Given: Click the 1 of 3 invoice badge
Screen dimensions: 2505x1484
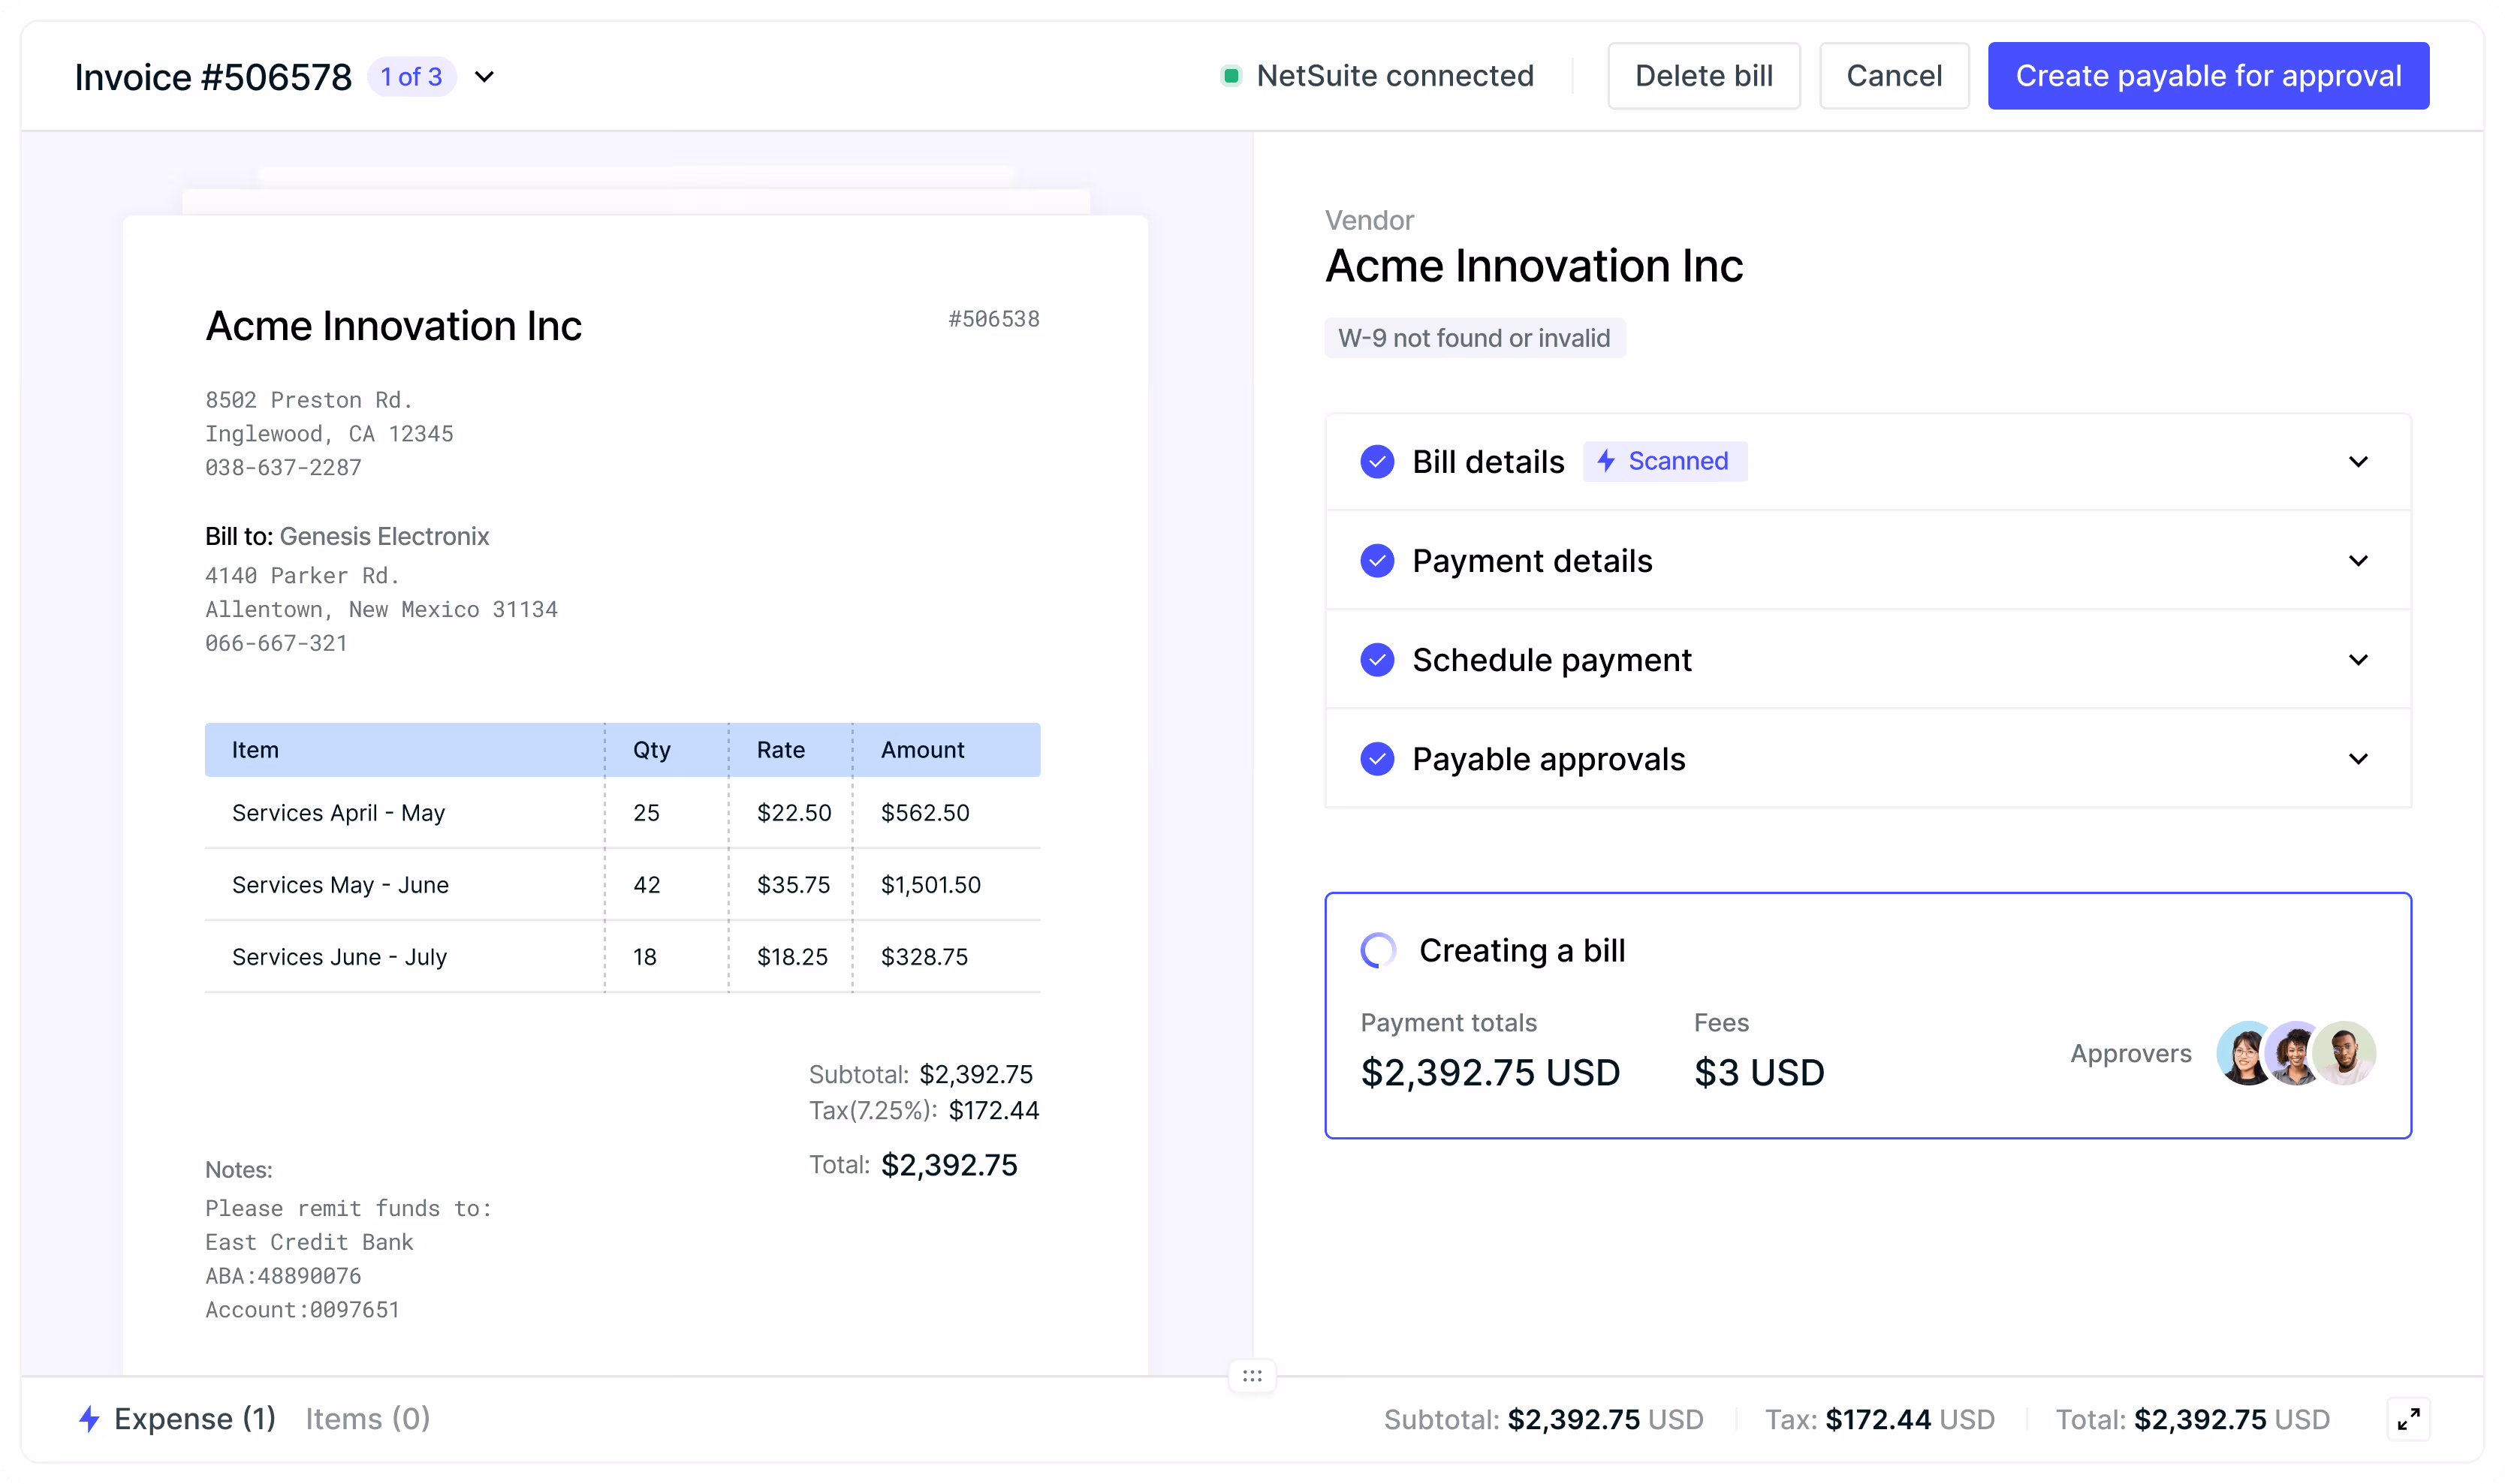Looking at the screenshot, I should coord(411,77).
